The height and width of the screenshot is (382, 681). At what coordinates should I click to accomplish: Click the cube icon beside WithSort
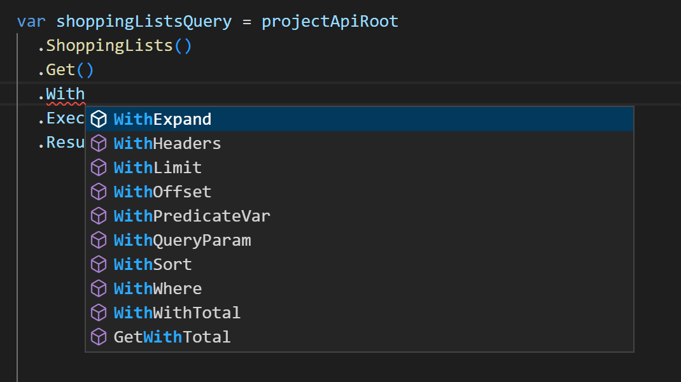click(x=99, y=264)
